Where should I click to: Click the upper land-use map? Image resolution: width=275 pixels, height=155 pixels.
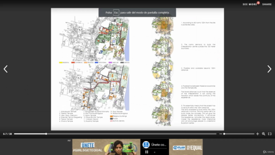(x=94, y=39)
